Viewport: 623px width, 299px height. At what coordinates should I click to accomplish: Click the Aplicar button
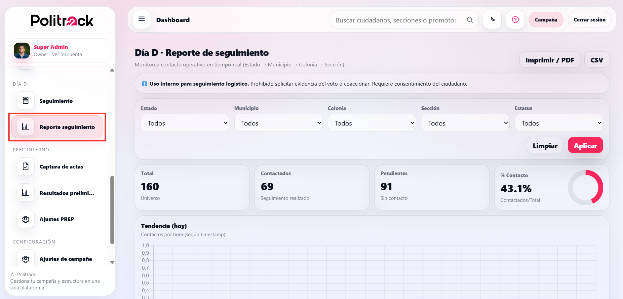point(585,145)
